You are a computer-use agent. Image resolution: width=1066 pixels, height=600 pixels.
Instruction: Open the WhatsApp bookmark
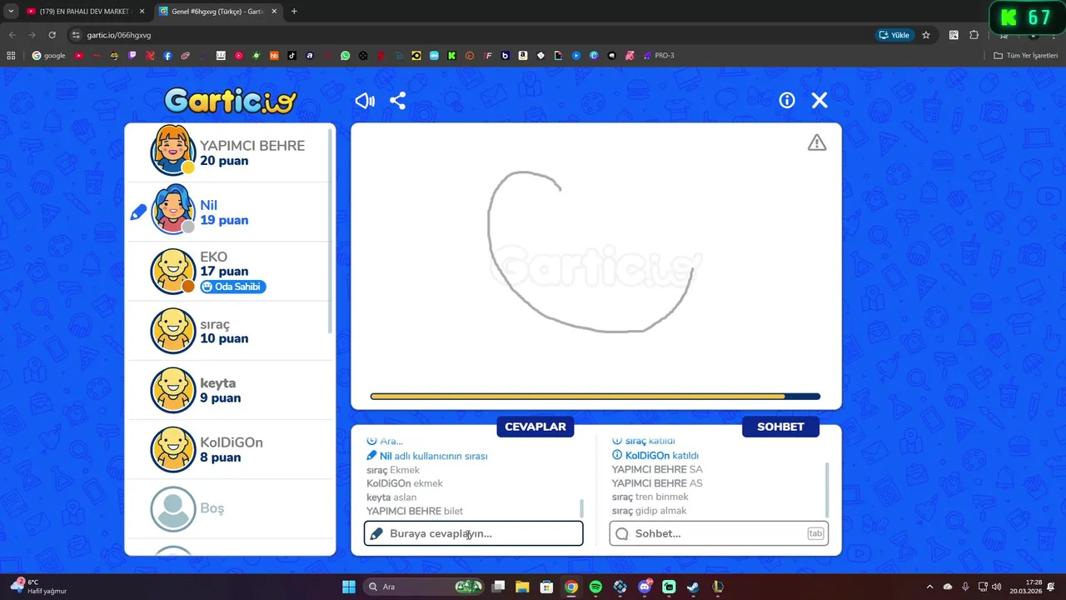click(x=346, y=56)
